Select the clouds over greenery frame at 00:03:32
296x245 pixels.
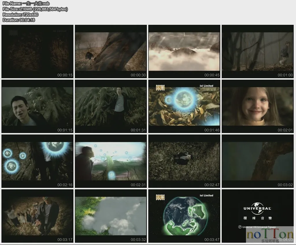[111, 216]
